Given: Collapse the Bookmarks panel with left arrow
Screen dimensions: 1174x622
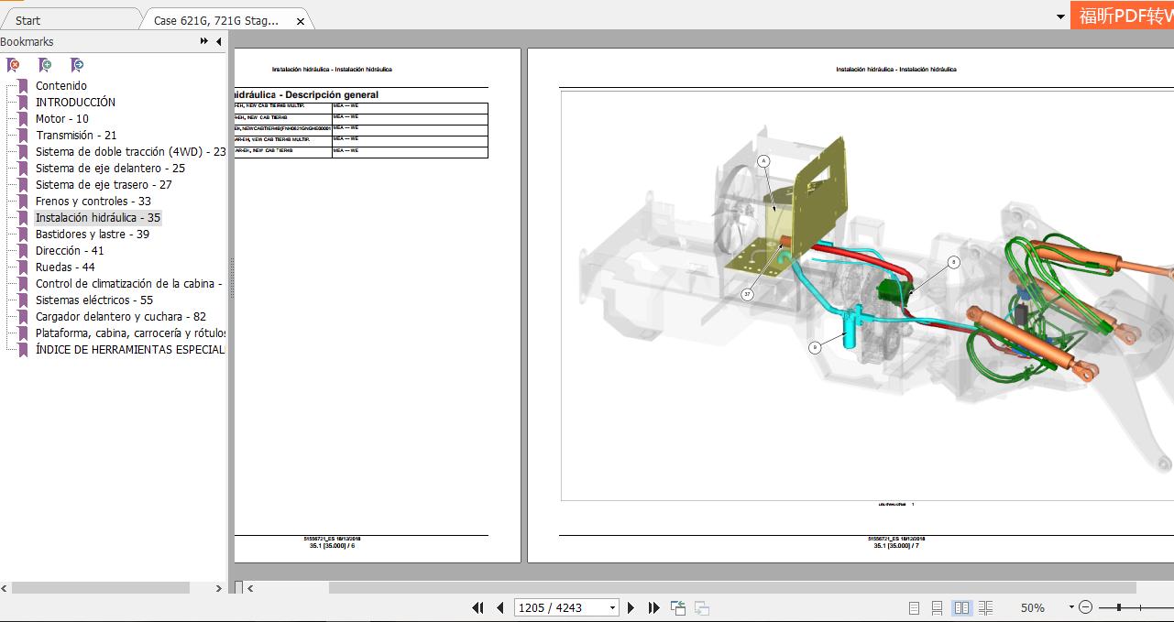Looking at the screenshot, I should point(218,42).
